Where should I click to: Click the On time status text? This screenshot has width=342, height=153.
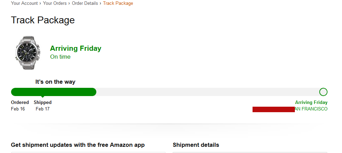tap(60, 57)
